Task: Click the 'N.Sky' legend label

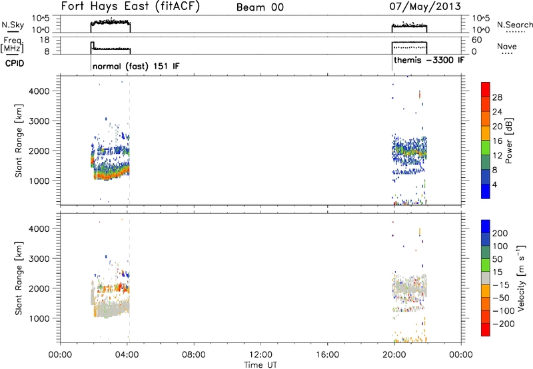Action: (13, 25)
